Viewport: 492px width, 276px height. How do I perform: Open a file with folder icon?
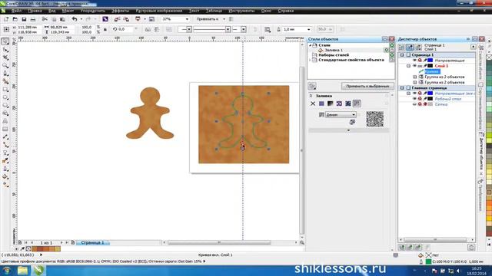(15, 19)
